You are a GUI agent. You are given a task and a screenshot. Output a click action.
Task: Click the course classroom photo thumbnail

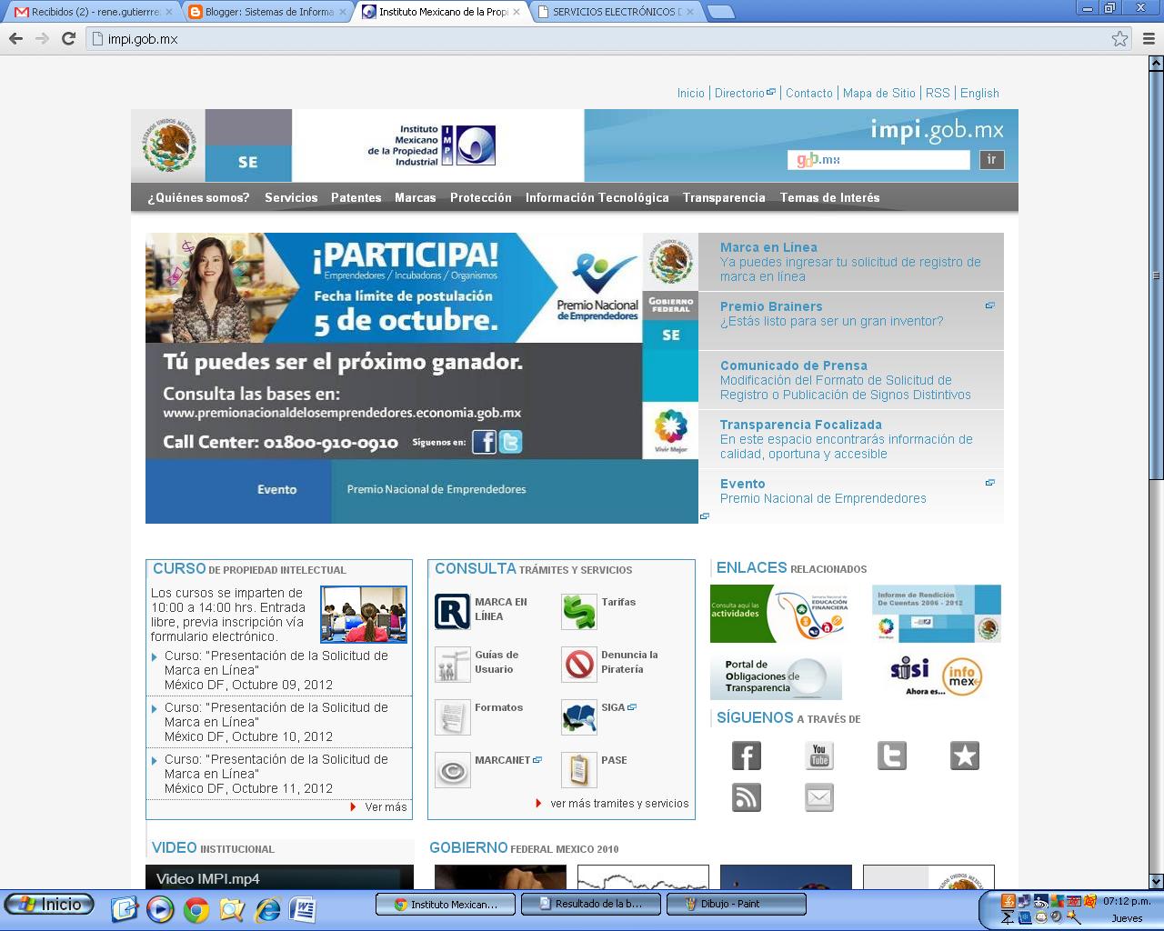[x=364, y=615]
